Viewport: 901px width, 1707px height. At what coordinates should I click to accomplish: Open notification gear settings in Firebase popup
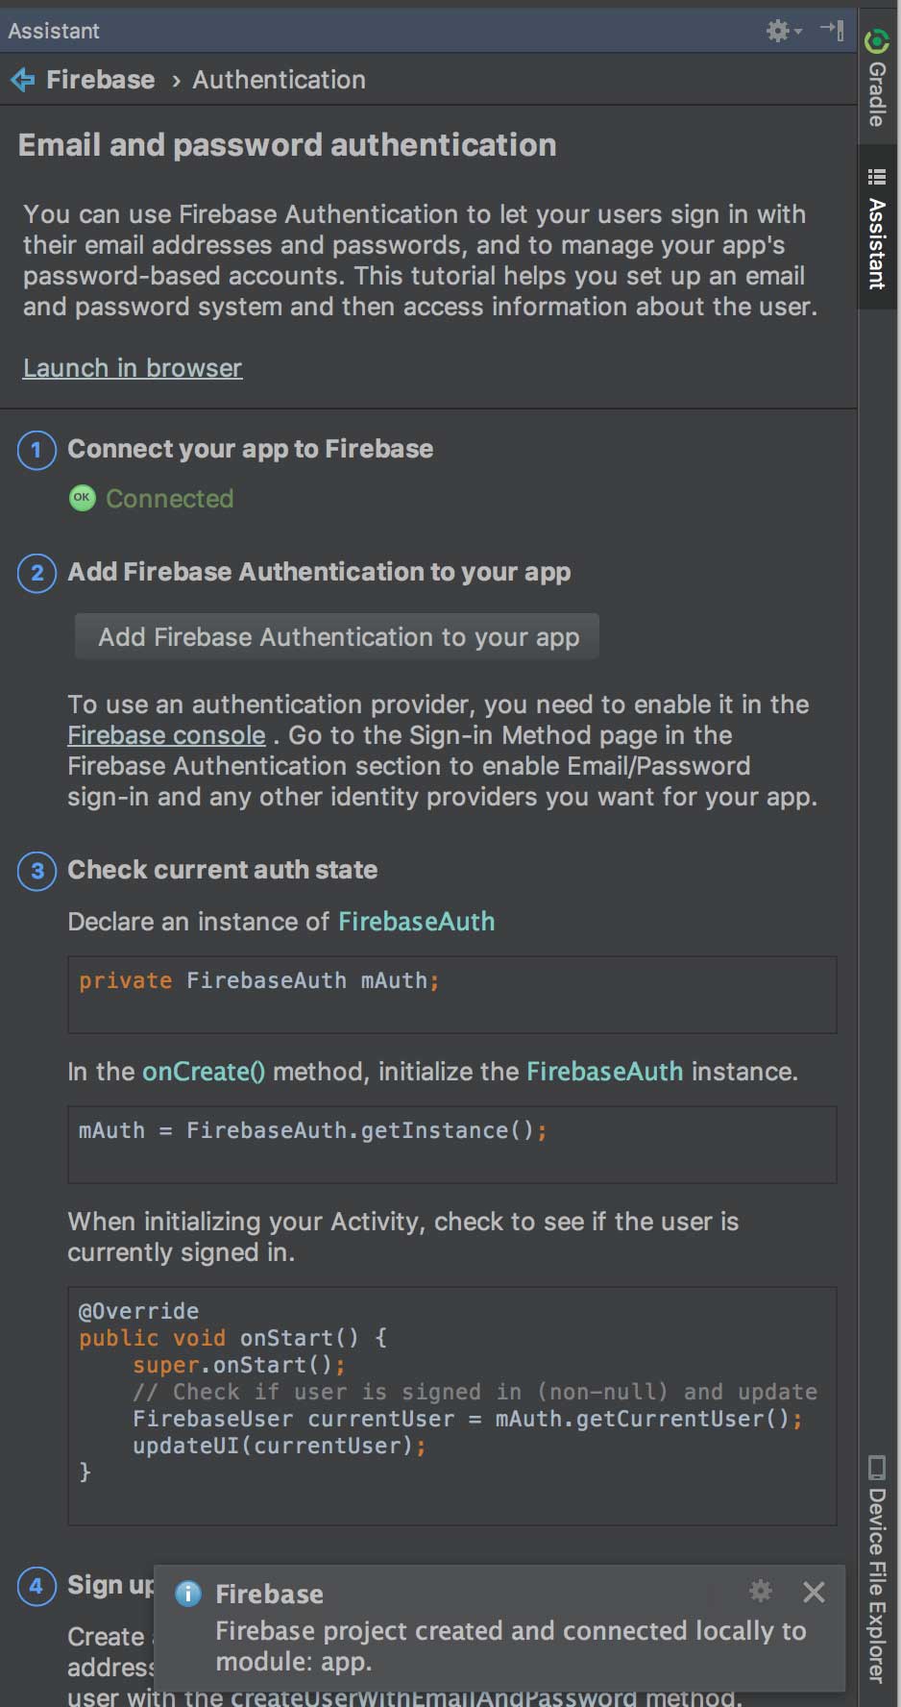click(x=761, y=1592)
